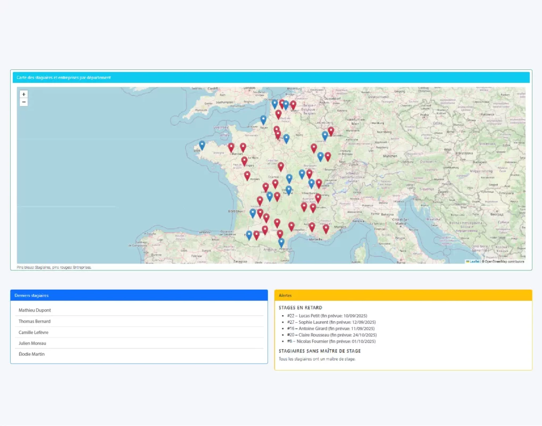Image resolution: width=542 pixels, height=426 pixels.
Task: Click the map zoom in button
Action: tap(23, 94)
